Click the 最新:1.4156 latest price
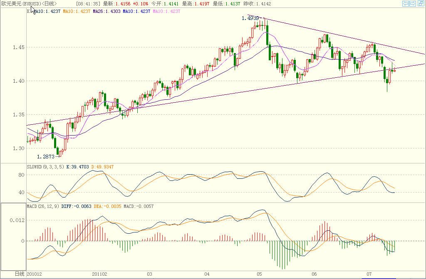The width and height of the screenshot is (426, 279). pos(117,4)
